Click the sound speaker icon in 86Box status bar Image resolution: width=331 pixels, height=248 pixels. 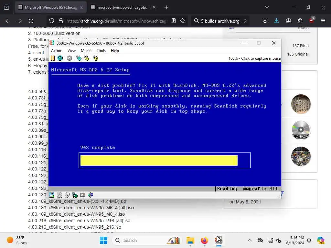pyautogui.click(x=91, y=195)
